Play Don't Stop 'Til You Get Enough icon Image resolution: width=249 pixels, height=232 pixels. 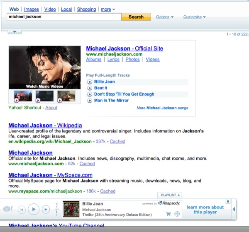pos(90,94)
